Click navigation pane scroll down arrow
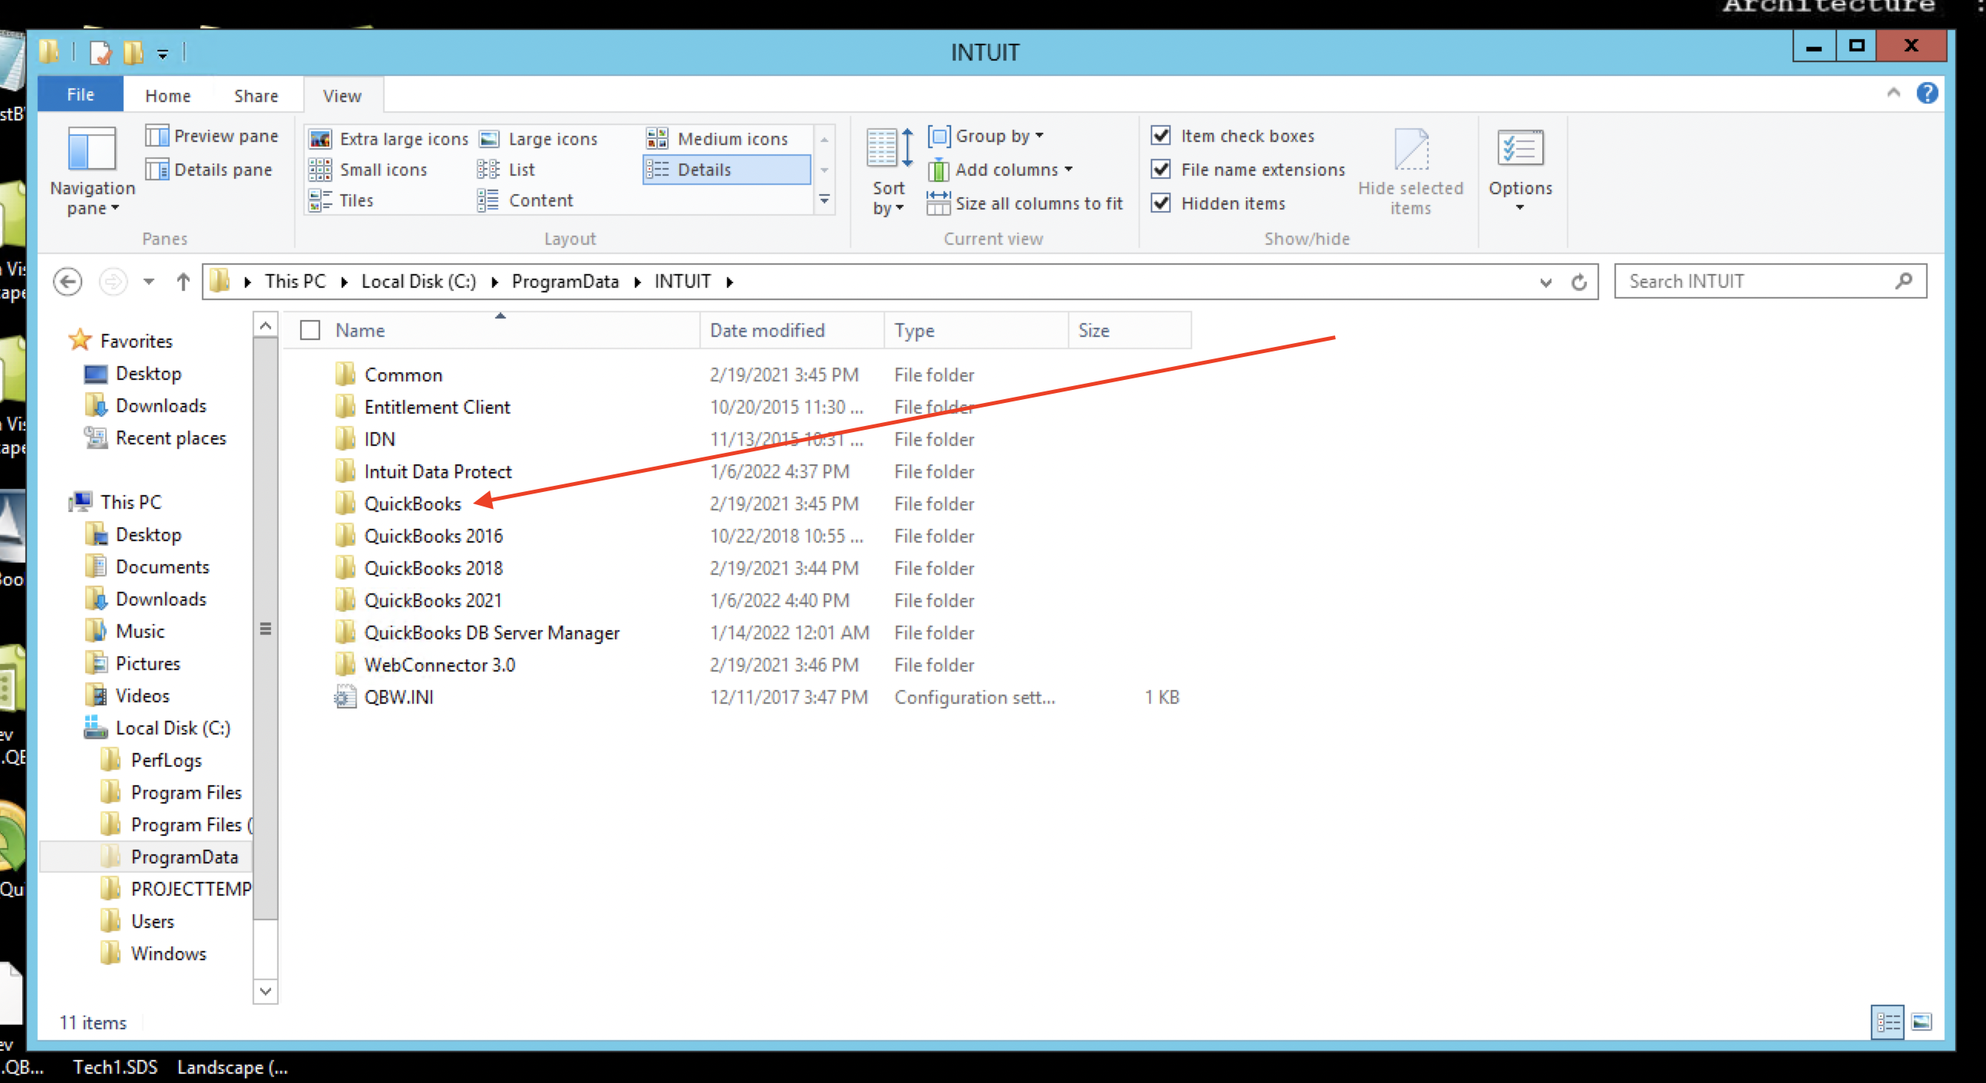 click(x=265, y=991)
